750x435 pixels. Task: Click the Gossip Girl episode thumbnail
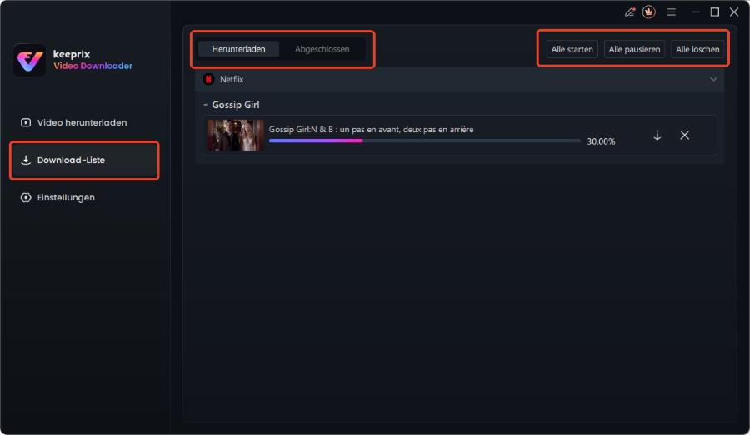[235, 135]
